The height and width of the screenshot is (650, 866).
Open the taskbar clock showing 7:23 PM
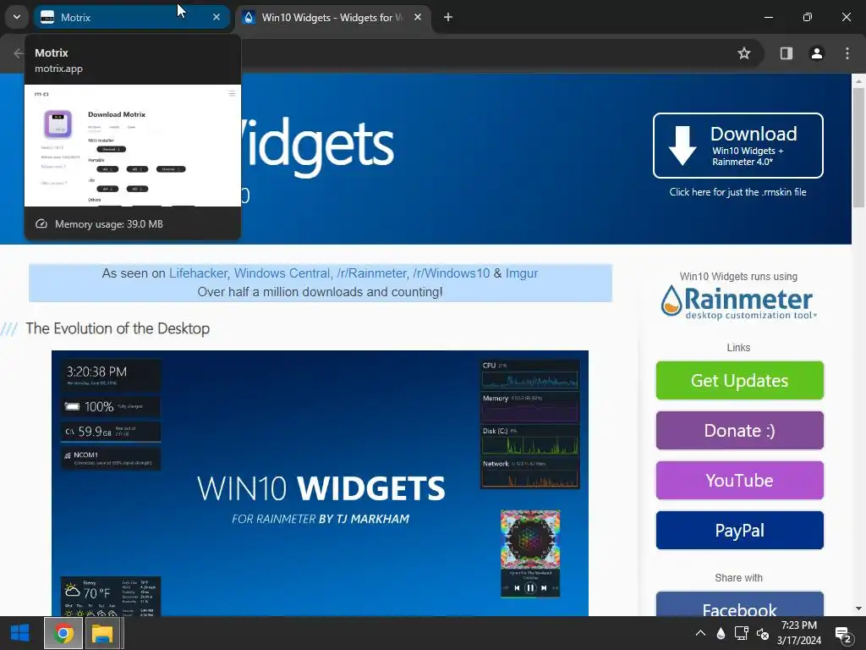pyautogui.click(x=798, y=633)
